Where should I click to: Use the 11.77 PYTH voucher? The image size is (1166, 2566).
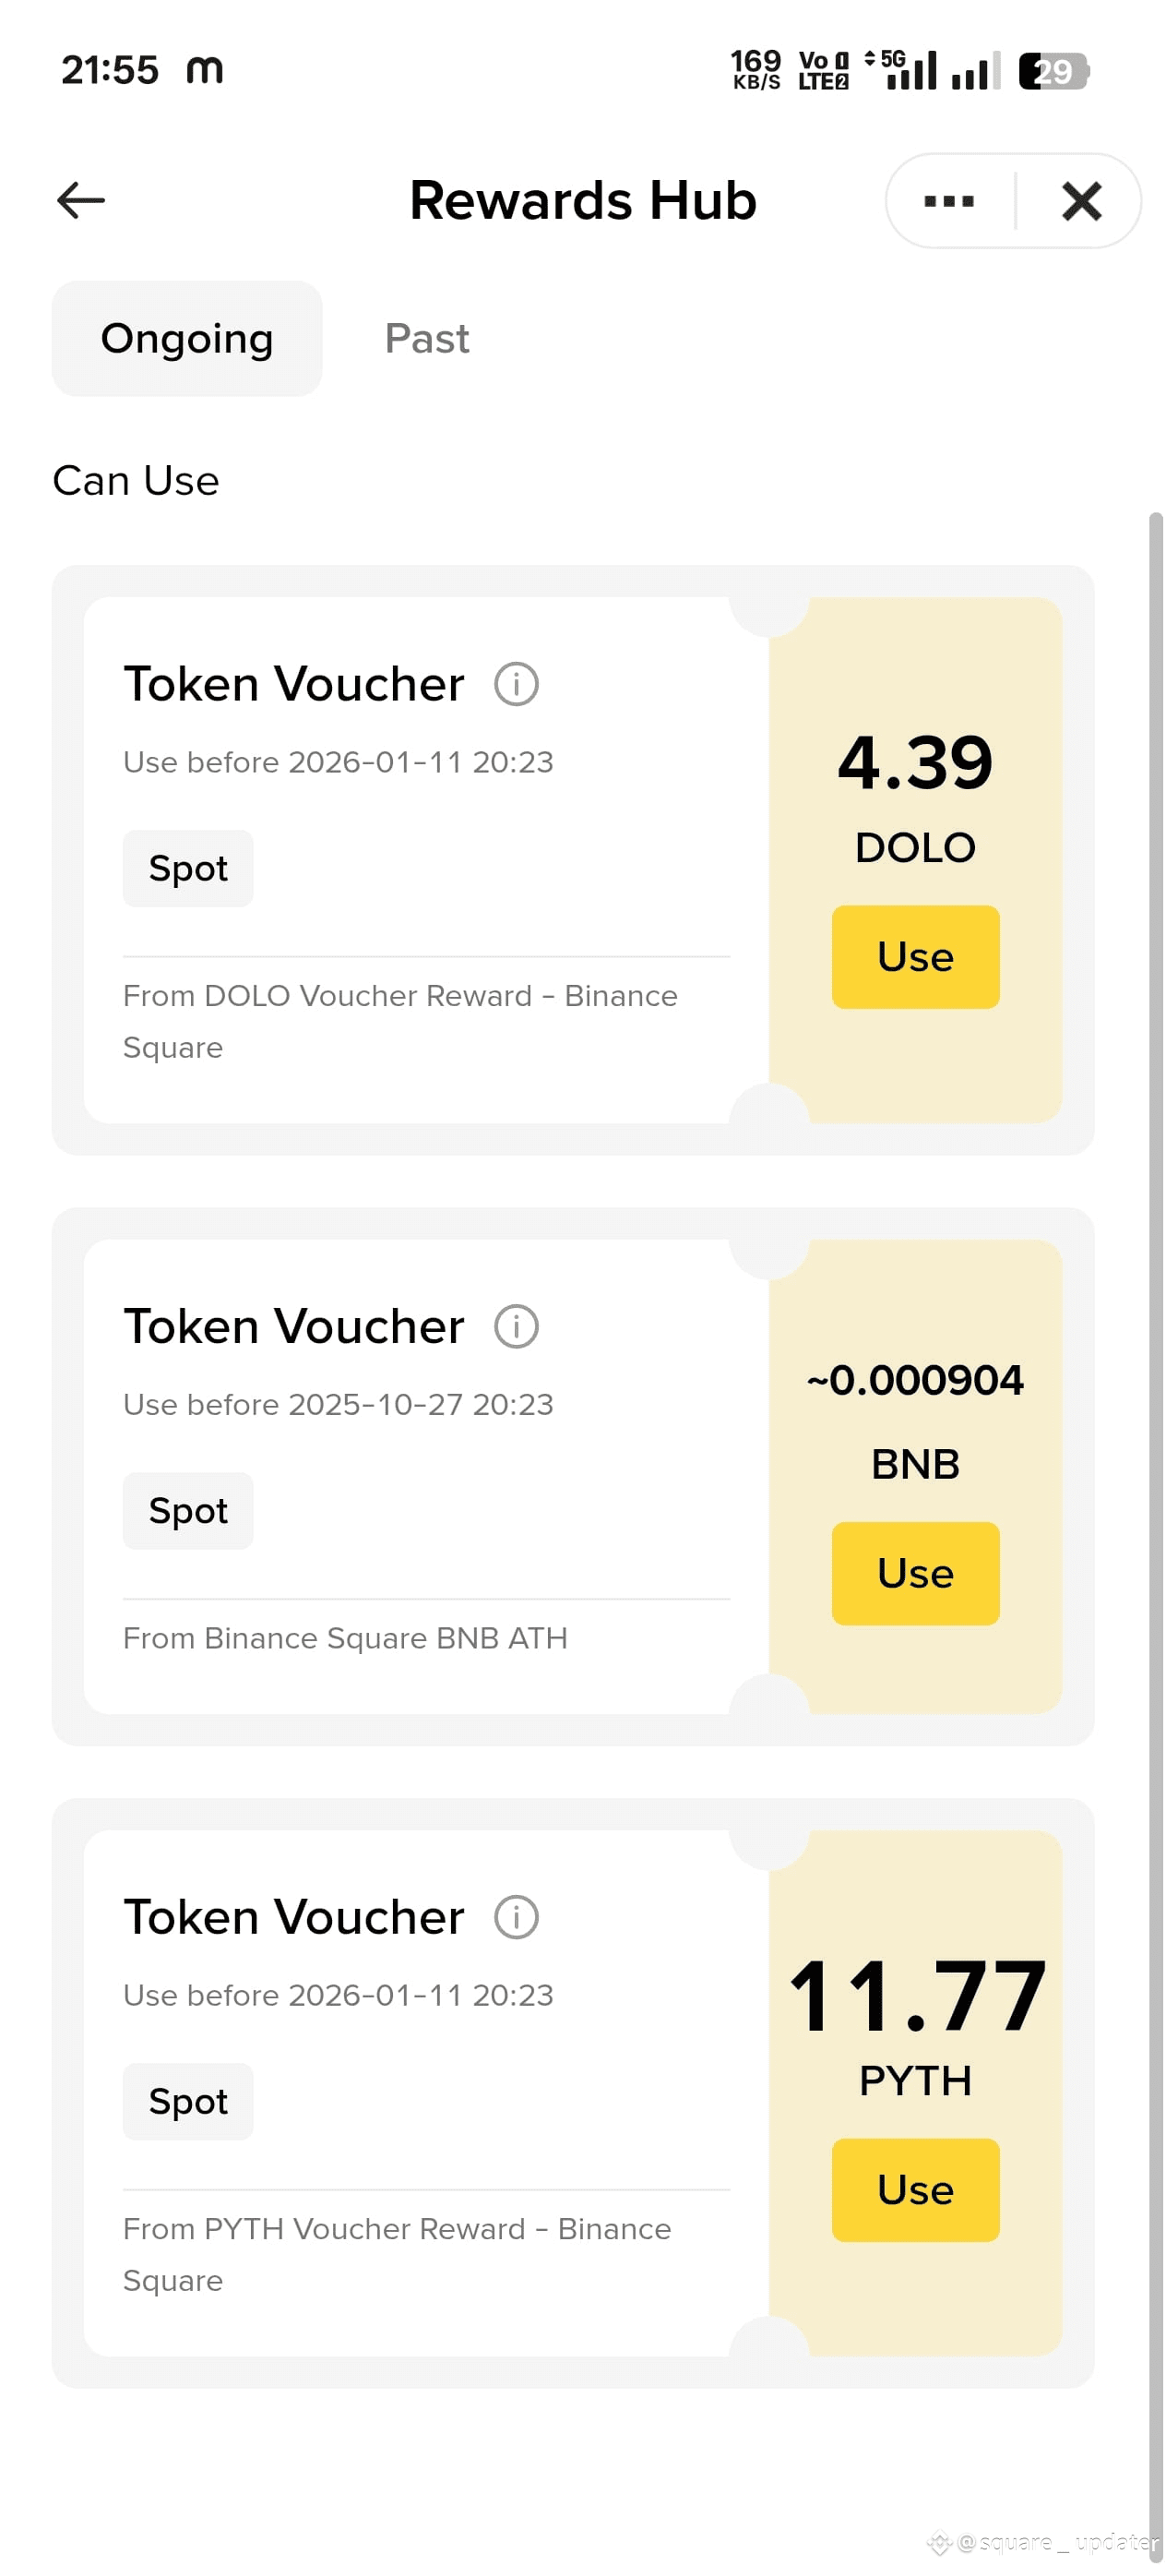915,2190
